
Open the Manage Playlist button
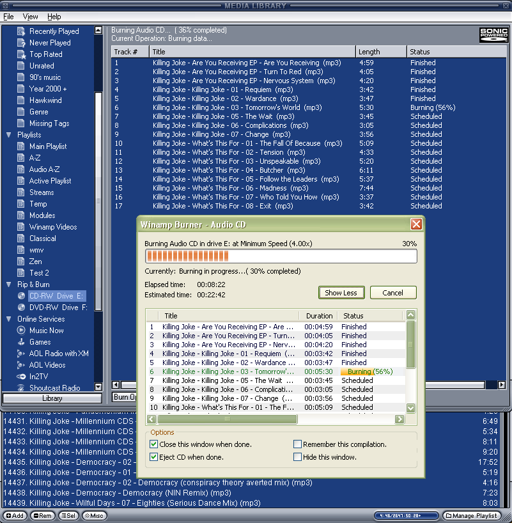pos(472,516)
